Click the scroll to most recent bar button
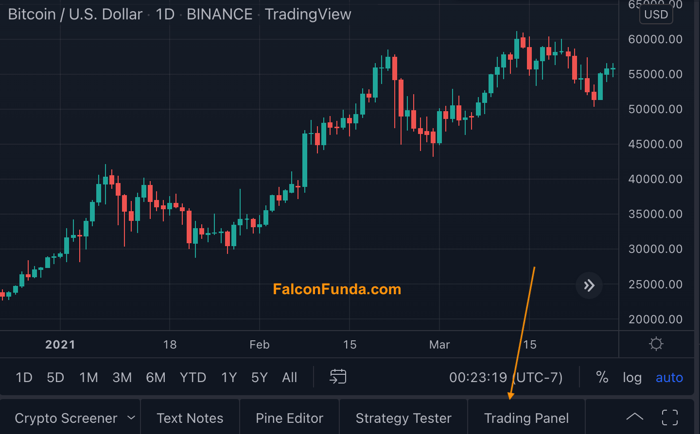The image size is (700, 434). 589,285
